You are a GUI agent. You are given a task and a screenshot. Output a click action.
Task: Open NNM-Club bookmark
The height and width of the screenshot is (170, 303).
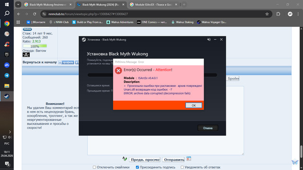59,22
